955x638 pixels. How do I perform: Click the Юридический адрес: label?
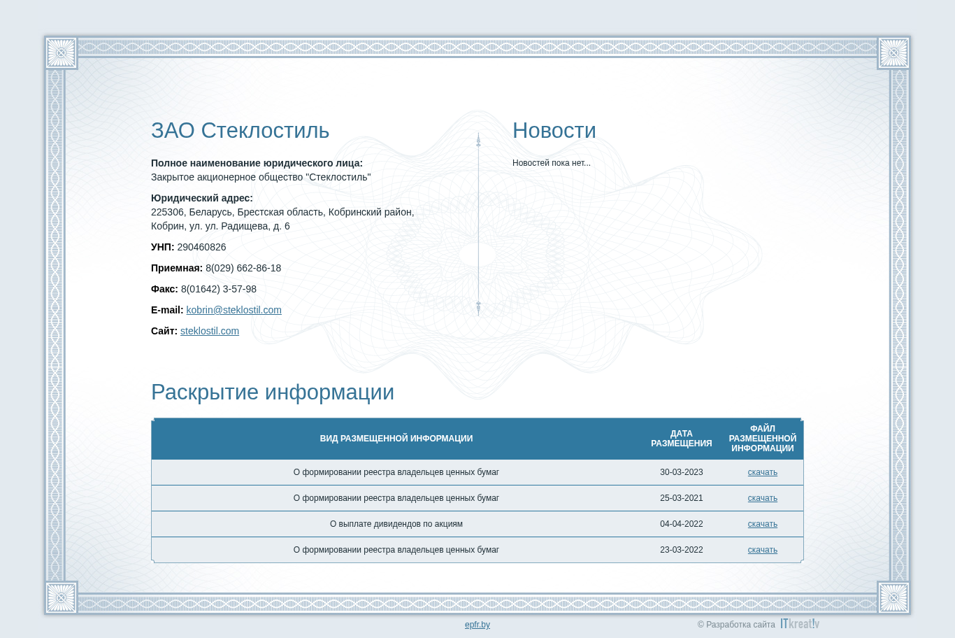tap(202, 198)
